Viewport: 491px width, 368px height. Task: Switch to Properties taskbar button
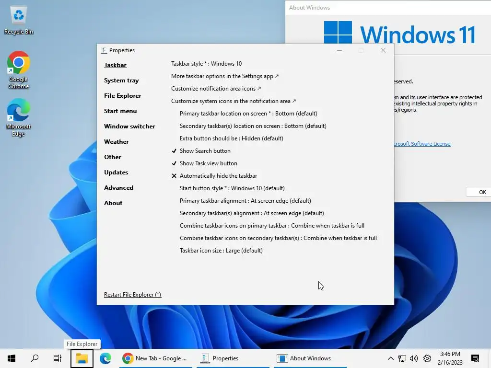pyautogui.click(x=233, y=358)
